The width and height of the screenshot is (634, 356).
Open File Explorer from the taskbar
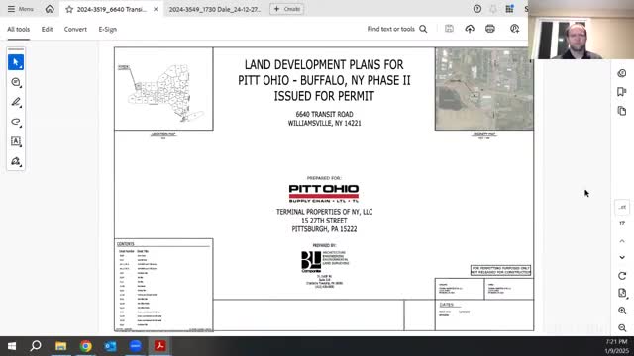pyautogui.click(x=61, y=346)
